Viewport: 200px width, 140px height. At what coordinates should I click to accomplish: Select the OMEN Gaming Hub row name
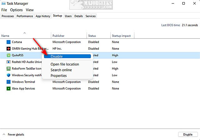[x=30, y=49]
